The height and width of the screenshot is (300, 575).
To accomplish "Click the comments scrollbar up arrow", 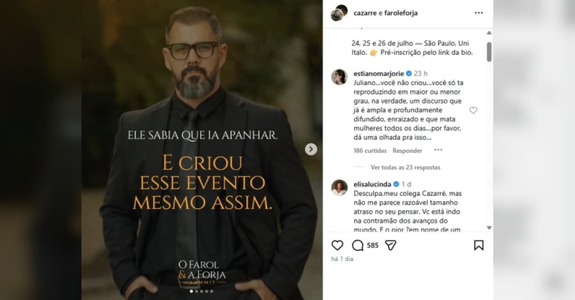I will (489, 33).
